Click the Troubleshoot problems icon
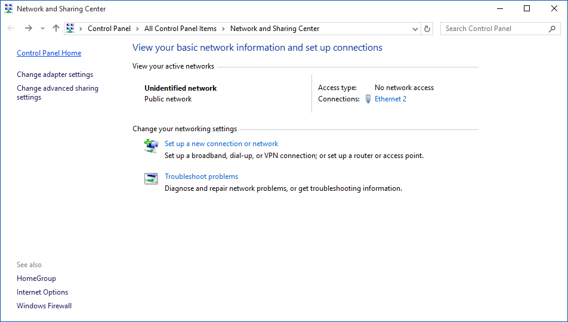 (x=151, y=178)
